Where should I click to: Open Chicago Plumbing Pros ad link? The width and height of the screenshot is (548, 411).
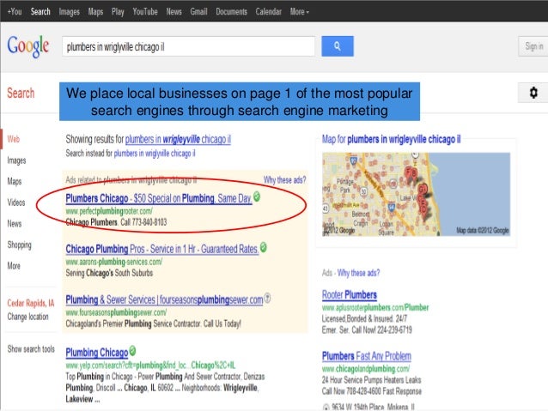click(162, 249)
